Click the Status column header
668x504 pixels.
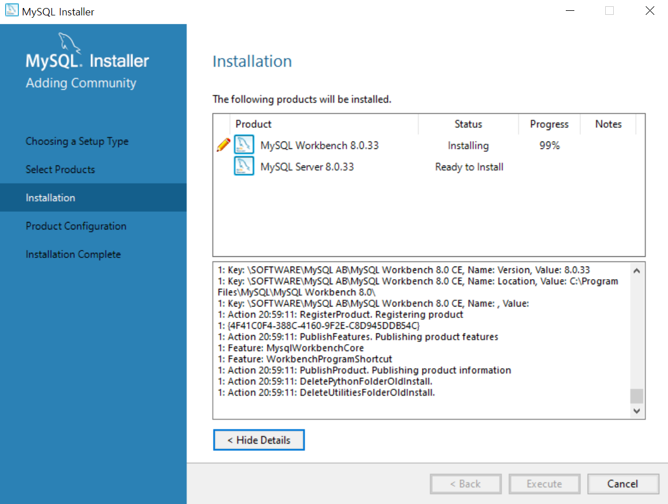(x=468, y=124)
